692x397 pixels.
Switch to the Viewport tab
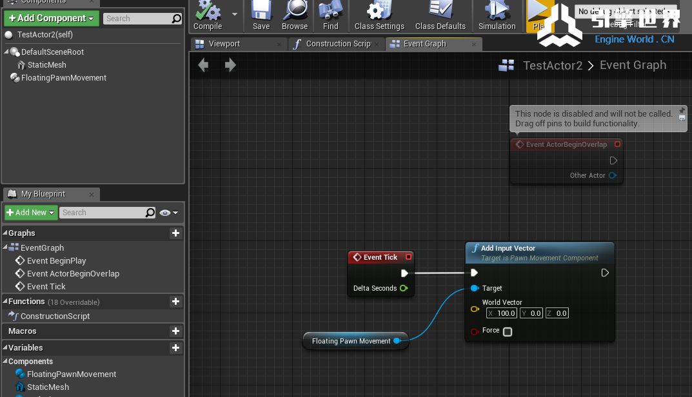click(x=224, y=44)
